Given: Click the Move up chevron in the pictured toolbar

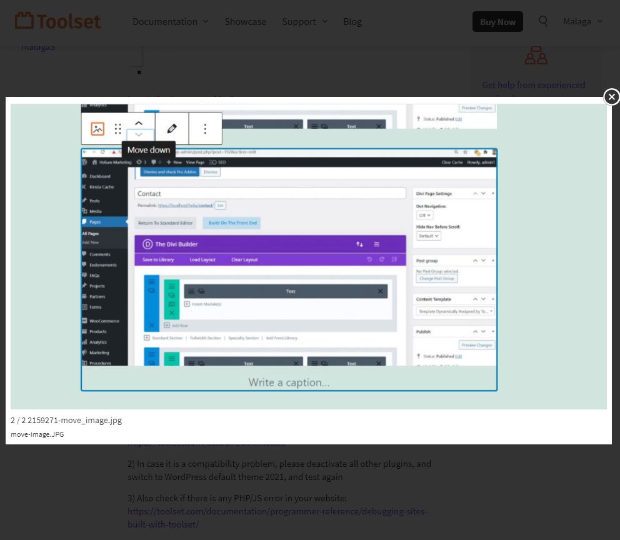Looking at the screenshot, I should coord(139,123).
